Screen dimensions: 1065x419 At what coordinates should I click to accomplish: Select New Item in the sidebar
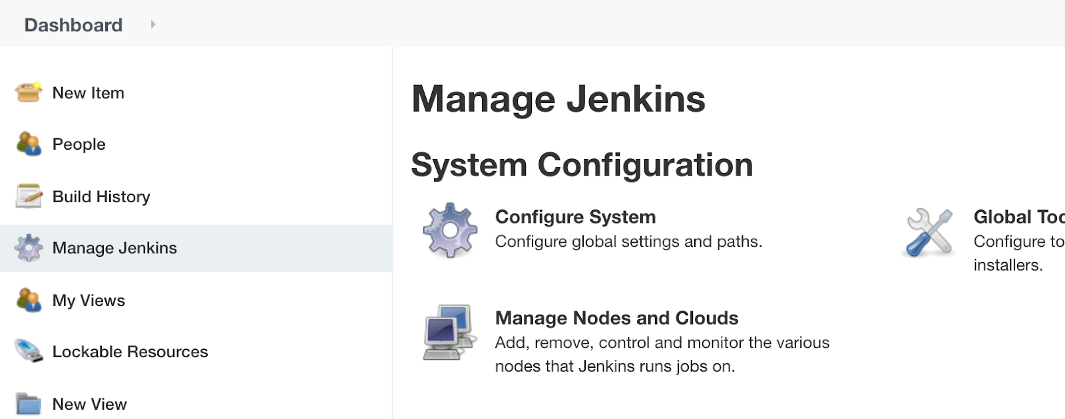(x=89, y=93)
